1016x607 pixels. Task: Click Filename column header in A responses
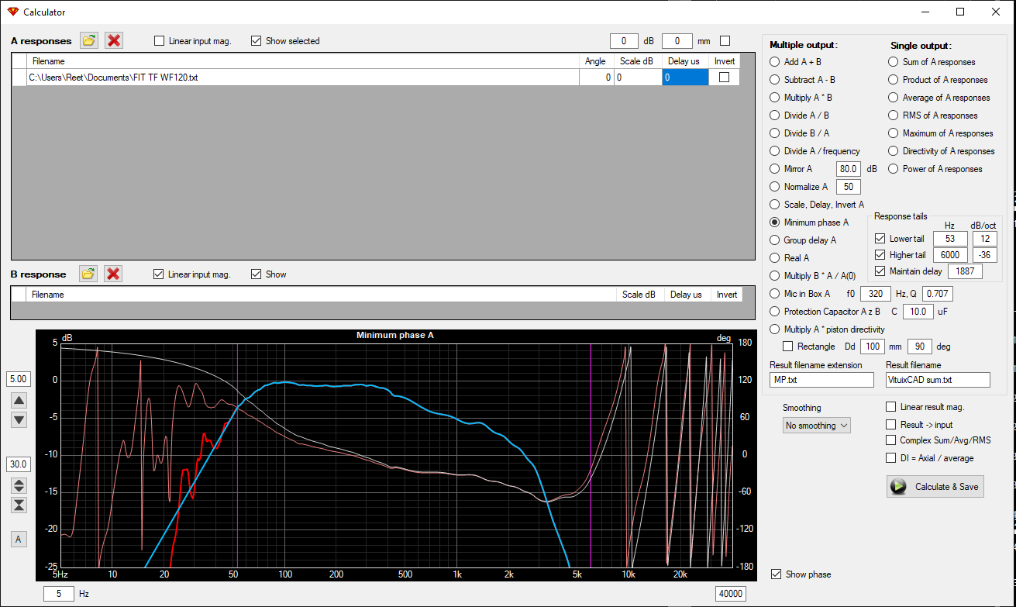303,61
